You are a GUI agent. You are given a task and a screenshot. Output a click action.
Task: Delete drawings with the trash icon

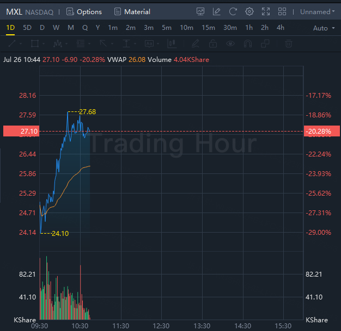[x=289, y=43]
